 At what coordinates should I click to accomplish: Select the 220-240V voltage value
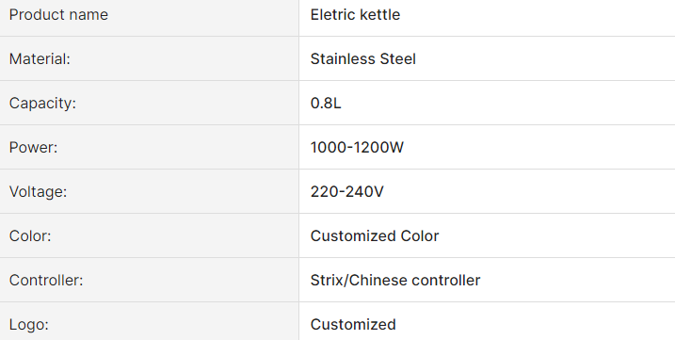[x=347, y=192]
